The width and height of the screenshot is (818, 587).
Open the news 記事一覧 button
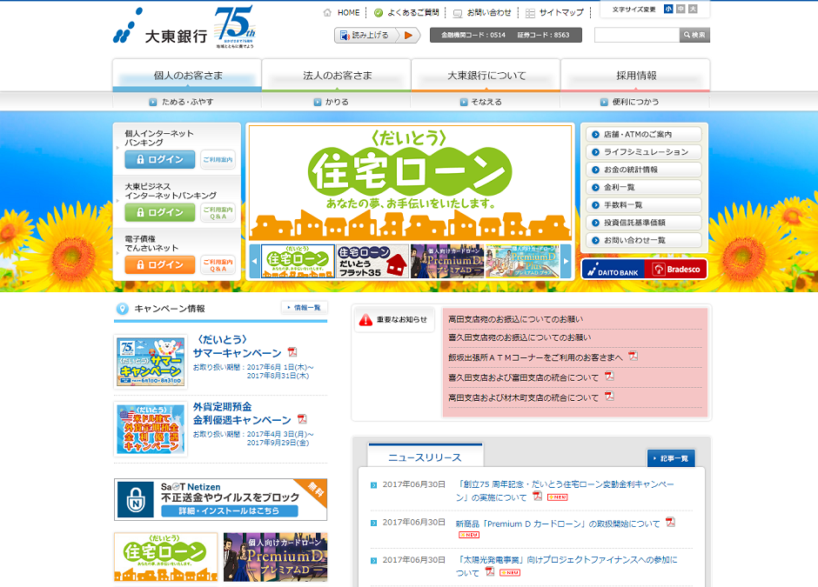pos(671,458)
